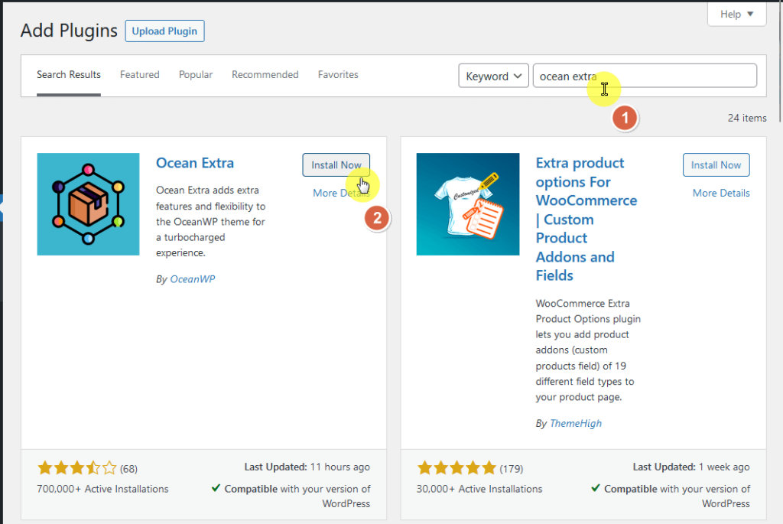This screenshot has height=524, width=783.
Task: Click the Upload Plugin button
Action: 164,31
